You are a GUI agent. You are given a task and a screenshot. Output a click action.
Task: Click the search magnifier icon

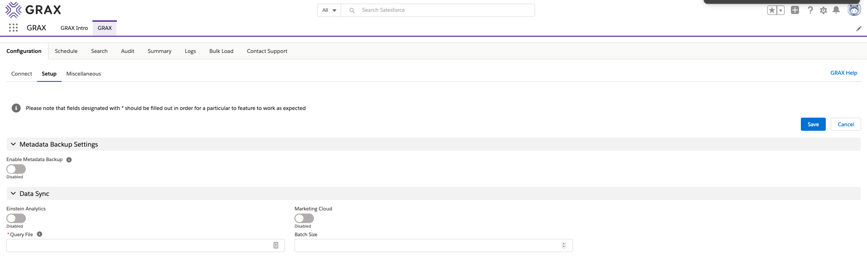pos(352,10)
